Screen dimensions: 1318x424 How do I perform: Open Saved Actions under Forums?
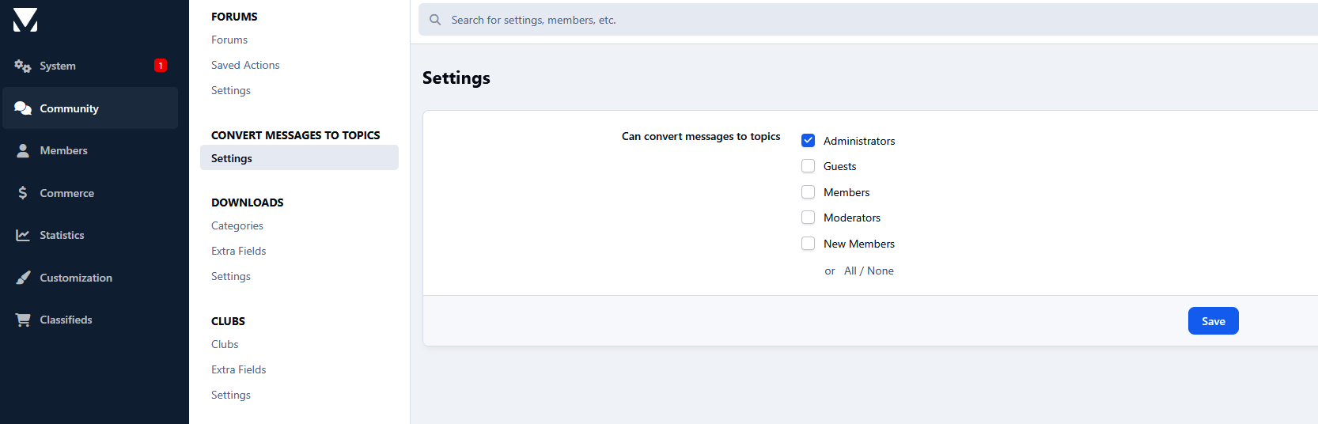245,65
